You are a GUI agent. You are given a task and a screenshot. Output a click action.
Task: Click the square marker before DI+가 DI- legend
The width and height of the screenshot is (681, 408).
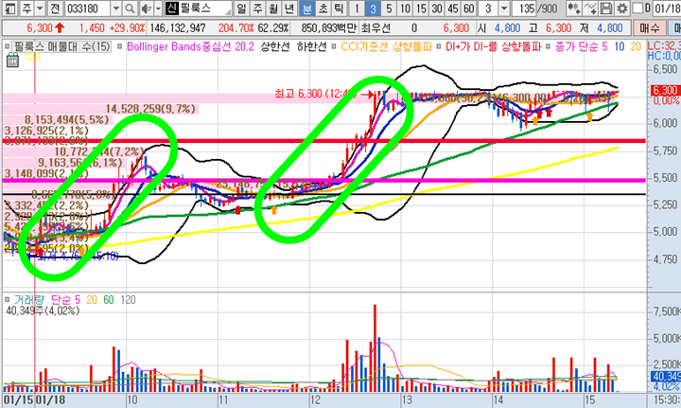[439, 46]
